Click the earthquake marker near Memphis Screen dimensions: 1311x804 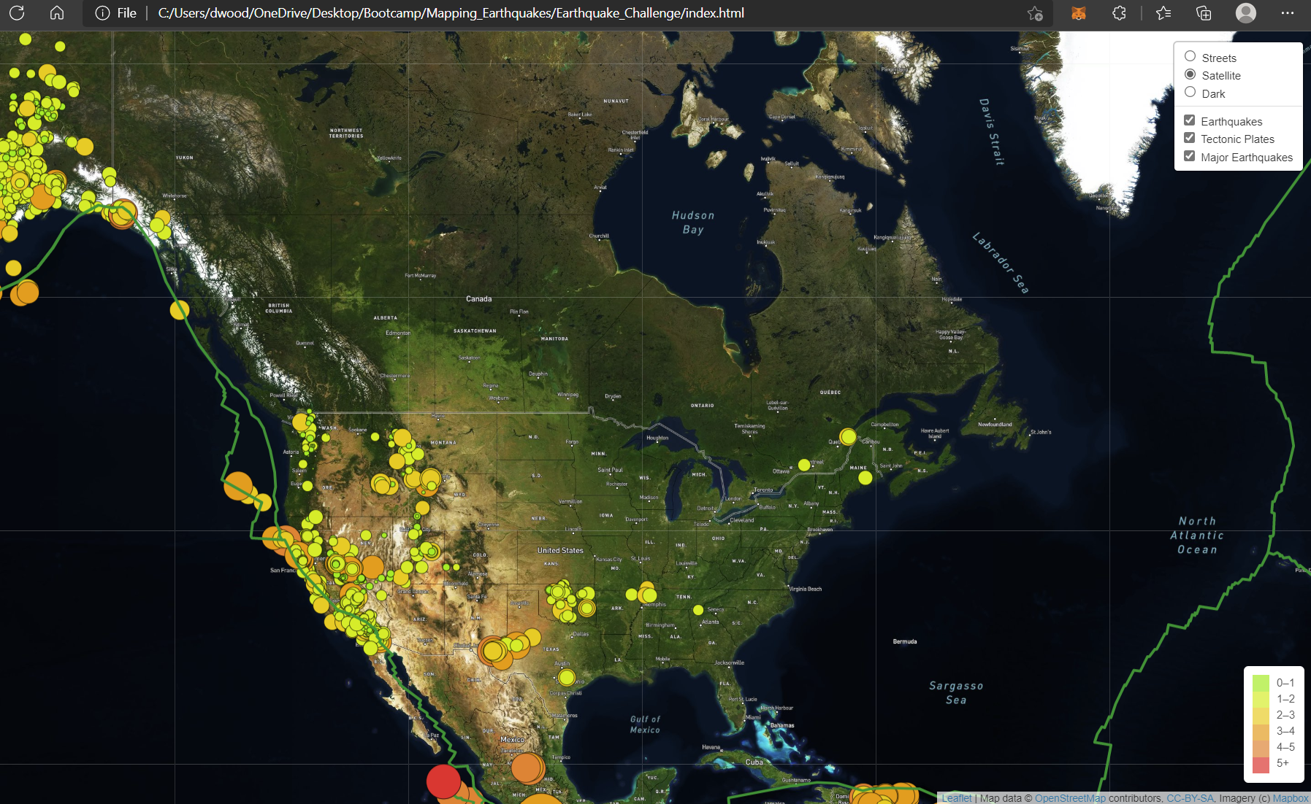[x=648, y=594]
